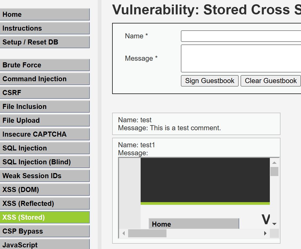Image resolution: width=301 pixels, height=249 pixels.
Task: Click the Clear Guestbook button
Action: click(x=271, y=81)
